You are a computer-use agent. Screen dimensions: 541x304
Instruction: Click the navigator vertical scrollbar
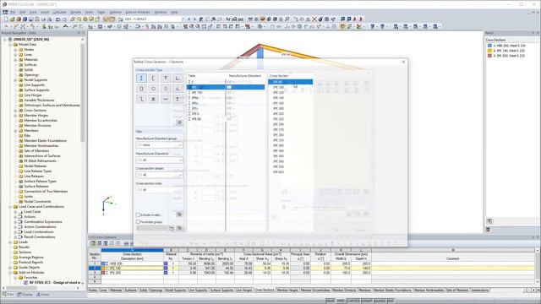click(x=83, y=92)
